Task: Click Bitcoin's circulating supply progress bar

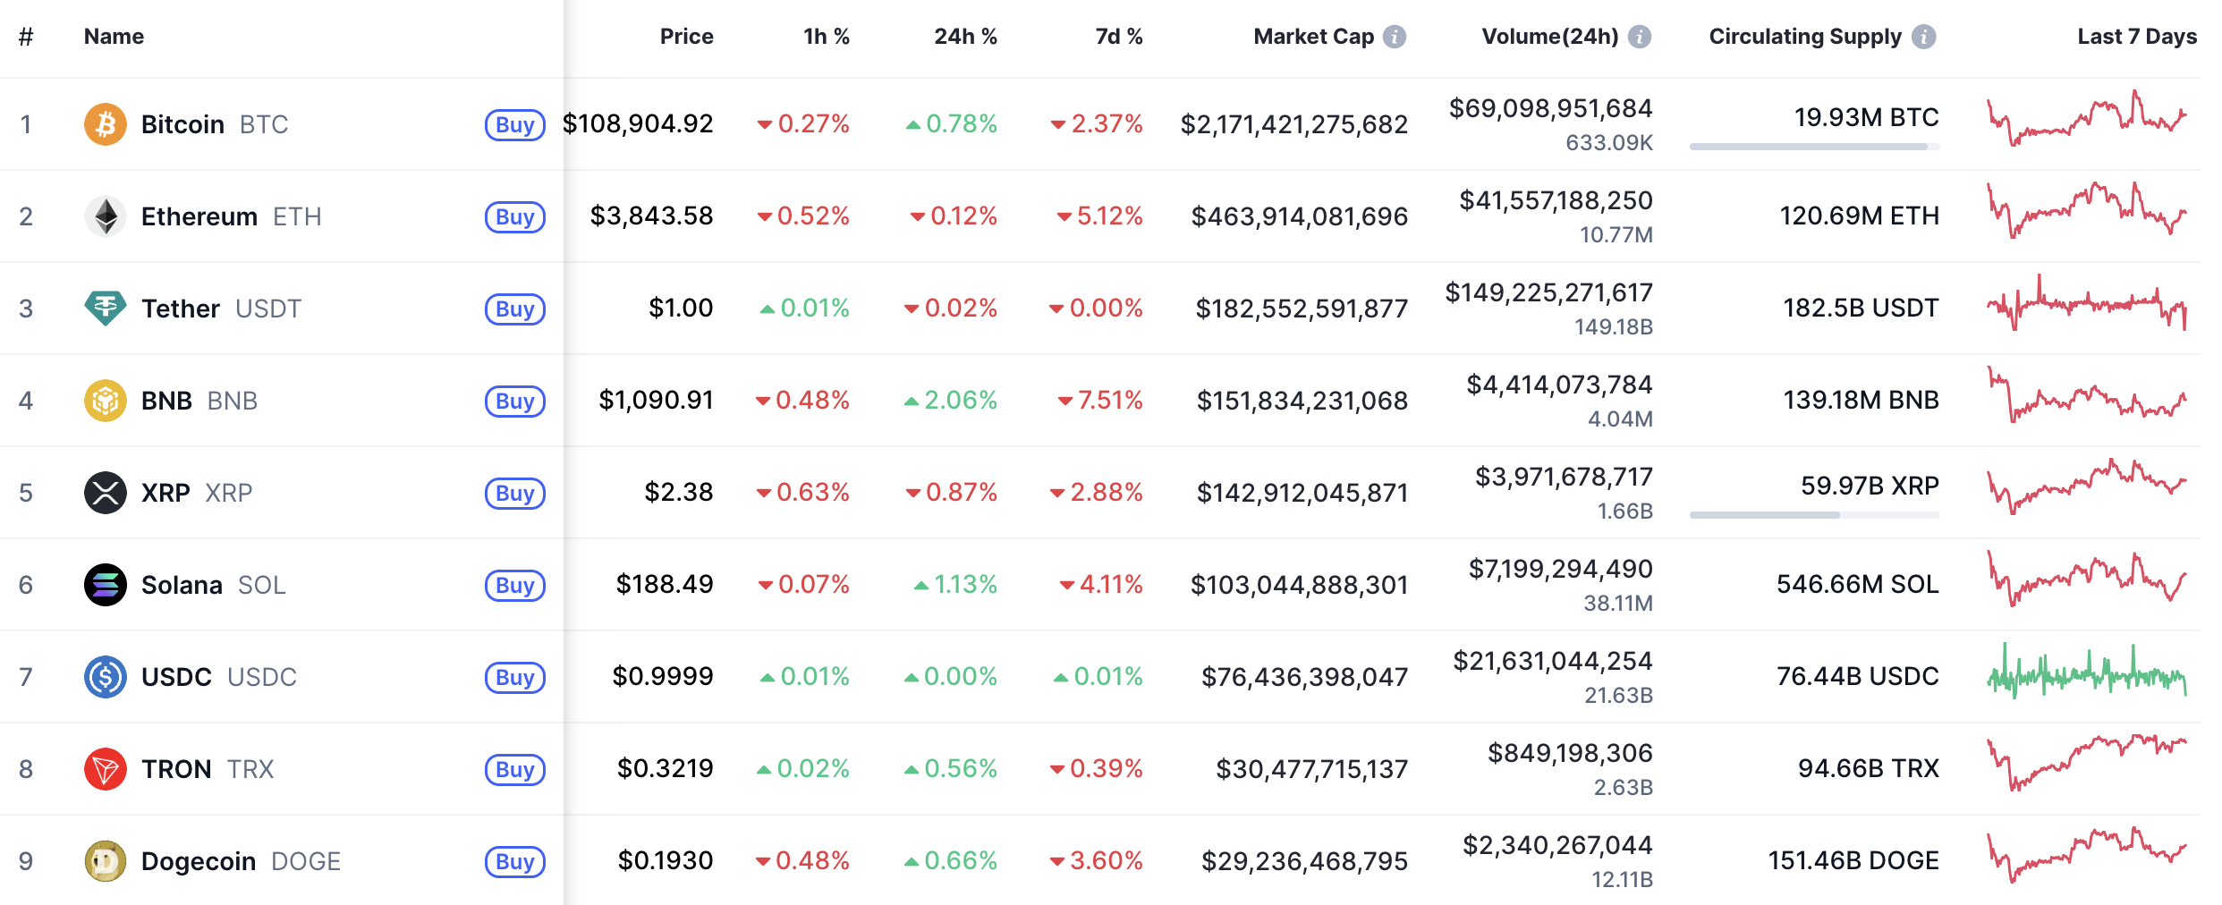Action: (1813, 147)
